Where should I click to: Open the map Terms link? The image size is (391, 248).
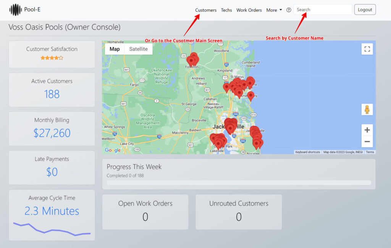pyautogui.click(x=370, y=152)
